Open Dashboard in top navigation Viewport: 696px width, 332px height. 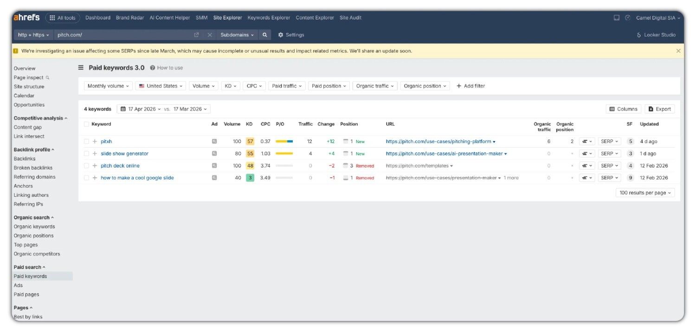coord(98,18)
